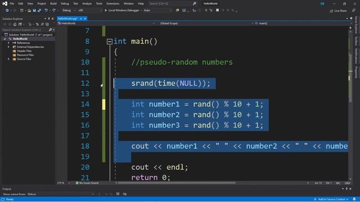Viewport: 360px width, 202px height.
Task: Open the Project menu
Action: [x=42, y=4]
